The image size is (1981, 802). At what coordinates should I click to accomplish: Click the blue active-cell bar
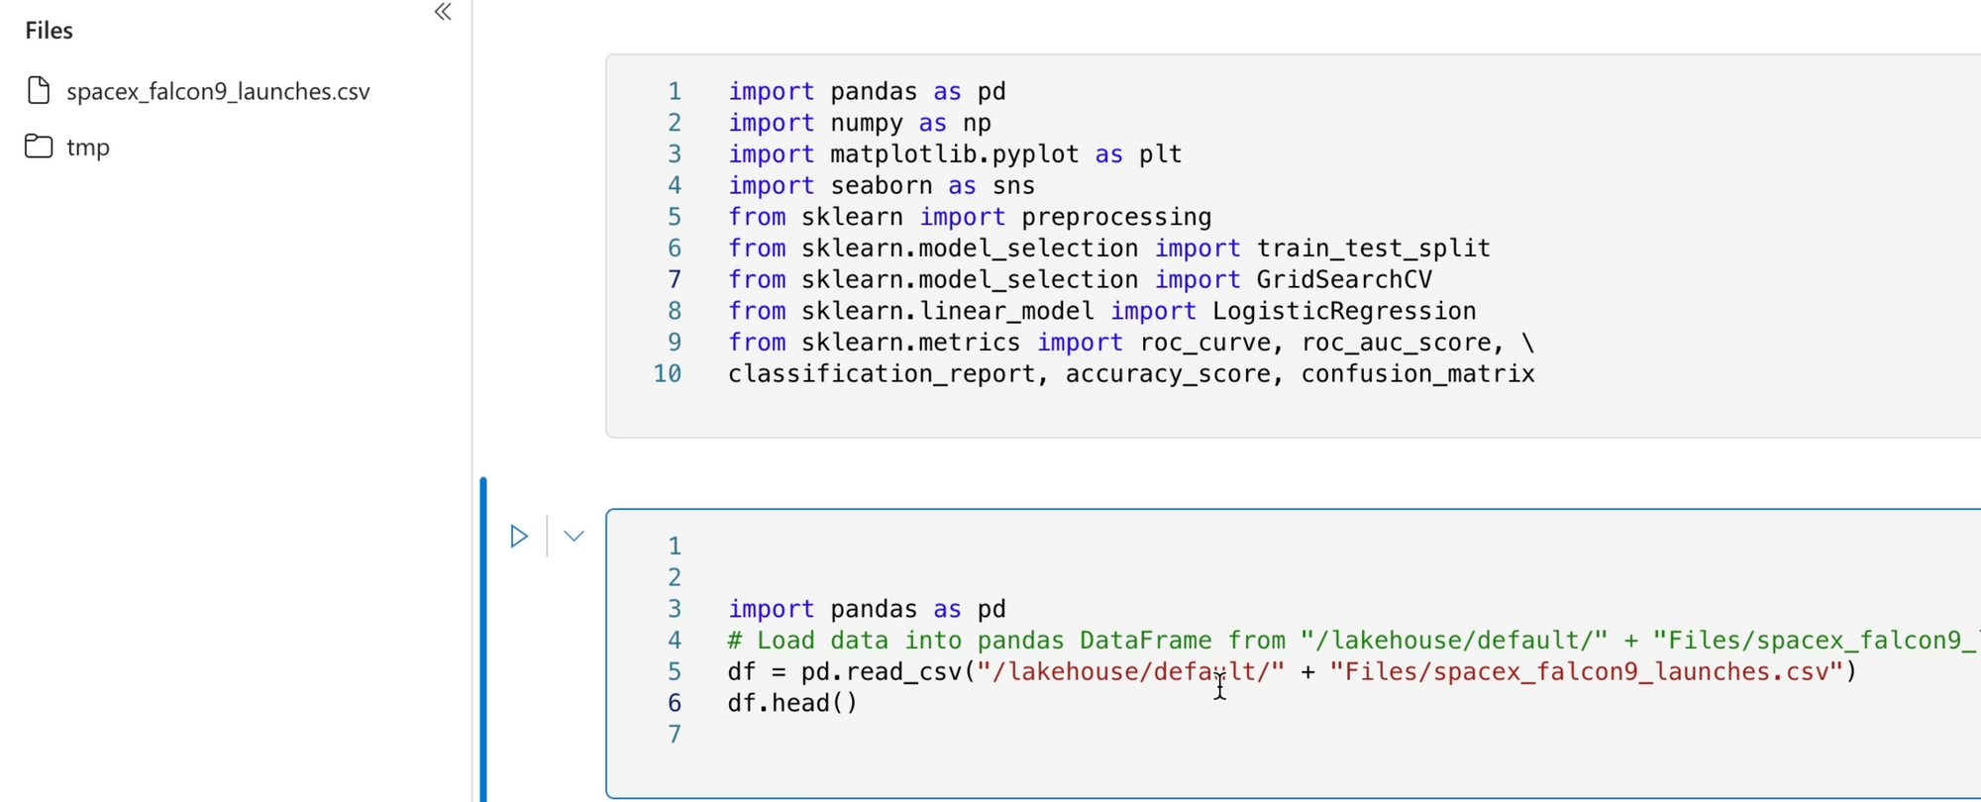point(483,639)
